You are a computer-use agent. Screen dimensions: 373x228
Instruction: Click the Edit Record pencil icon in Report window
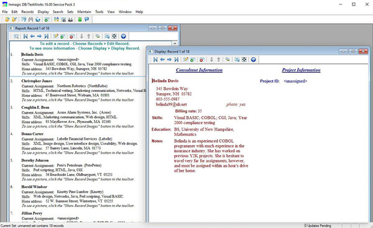(x=56, y=36)
